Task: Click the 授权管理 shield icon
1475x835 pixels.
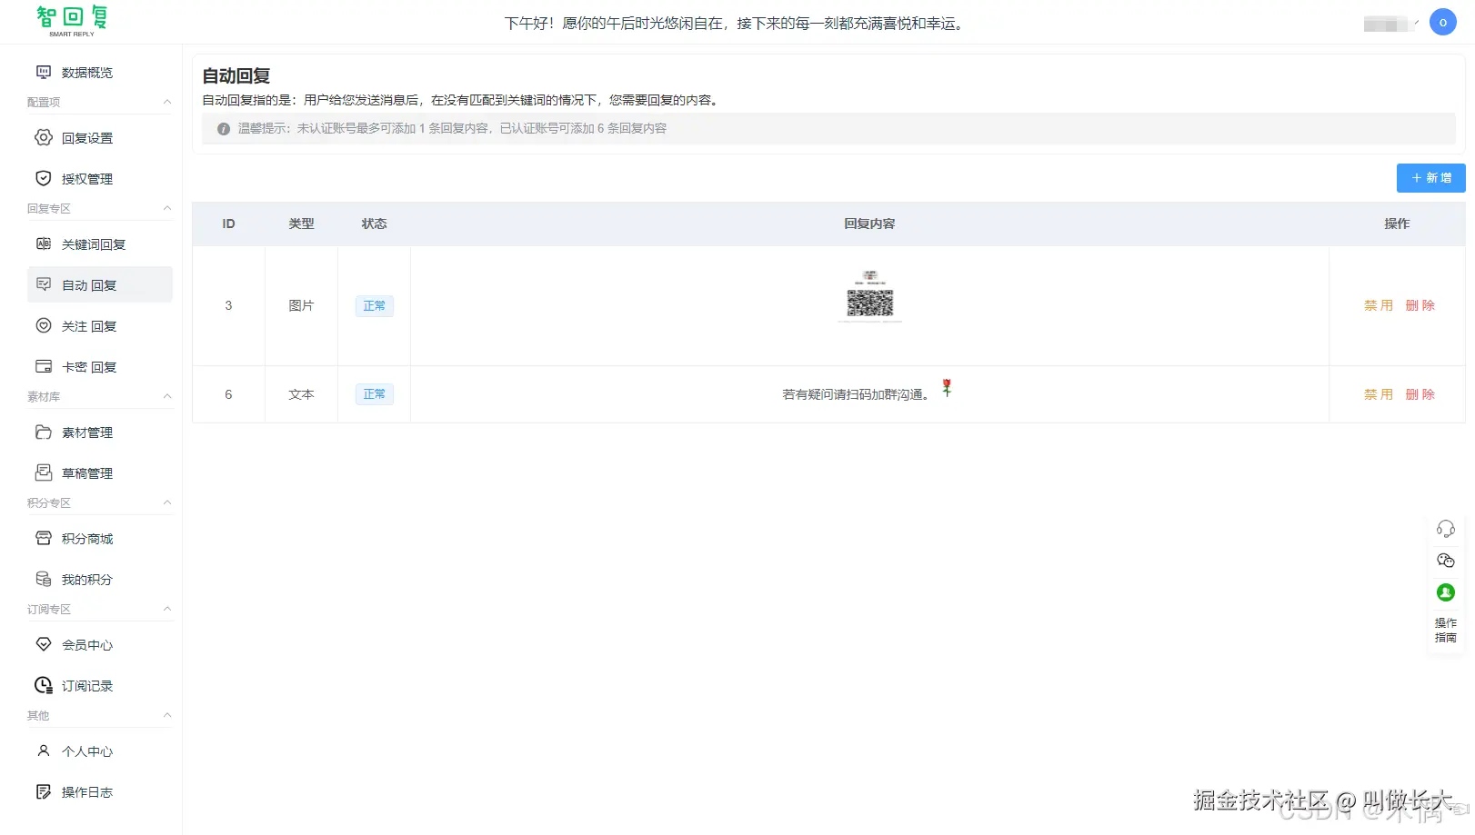Action: point(43,178)
